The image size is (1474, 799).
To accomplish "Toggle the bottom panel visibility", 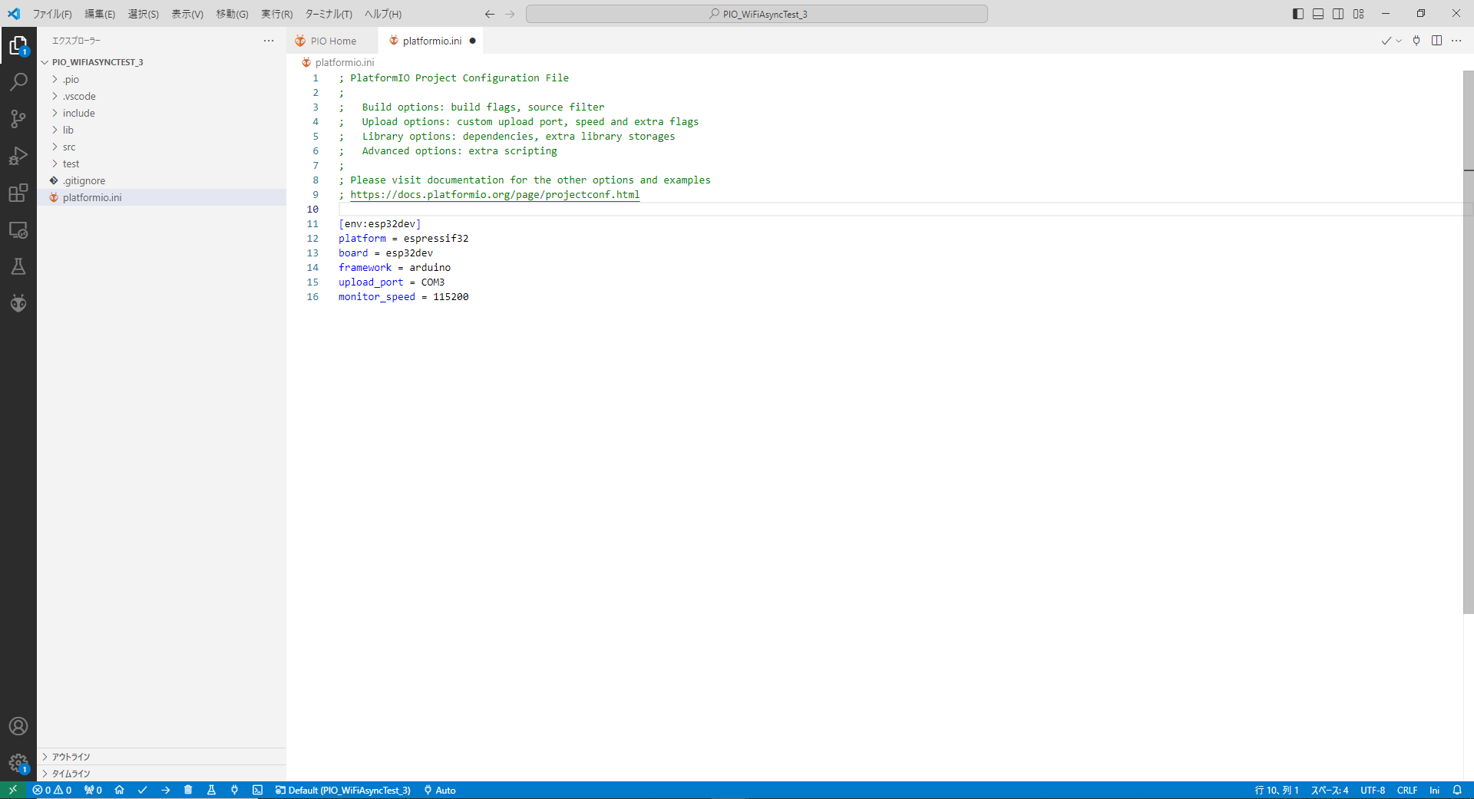I will (1317, 14).
